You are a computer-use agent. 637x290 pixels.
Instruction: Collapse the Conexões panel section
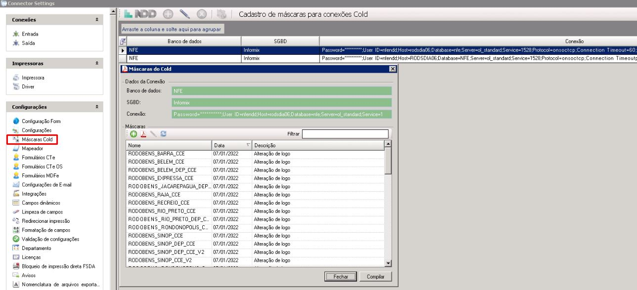96,20
